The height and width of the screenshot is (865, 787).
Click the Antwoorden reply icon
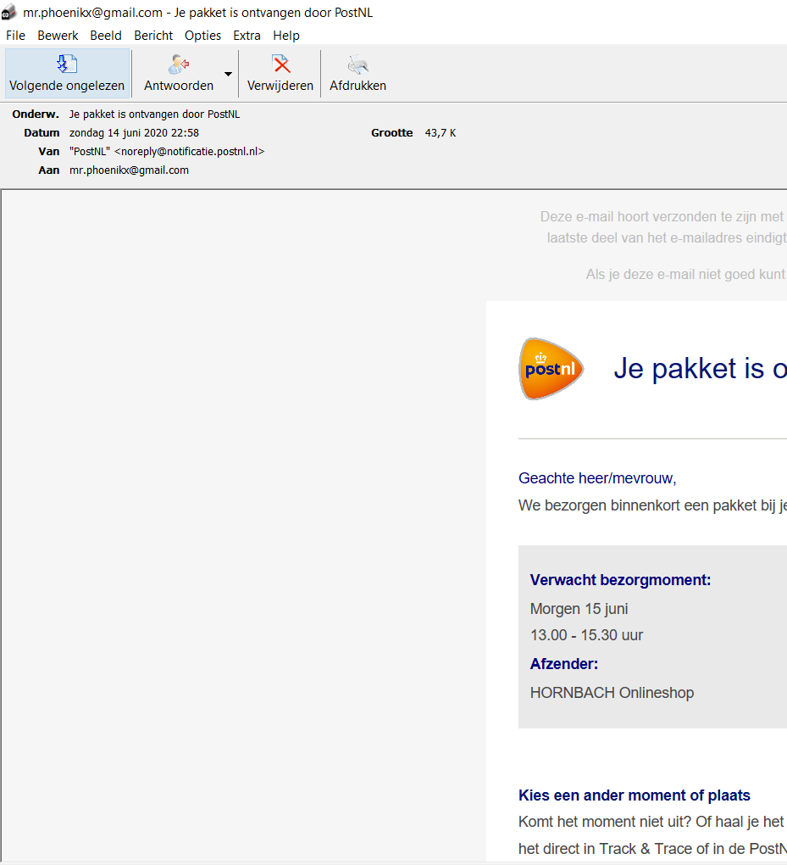point(179,64)
